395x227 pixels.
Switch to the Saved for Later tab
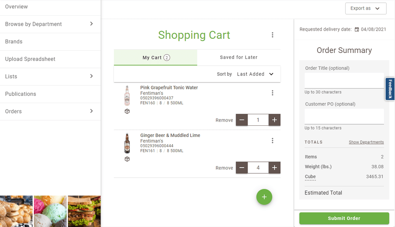tap(239, 57)
